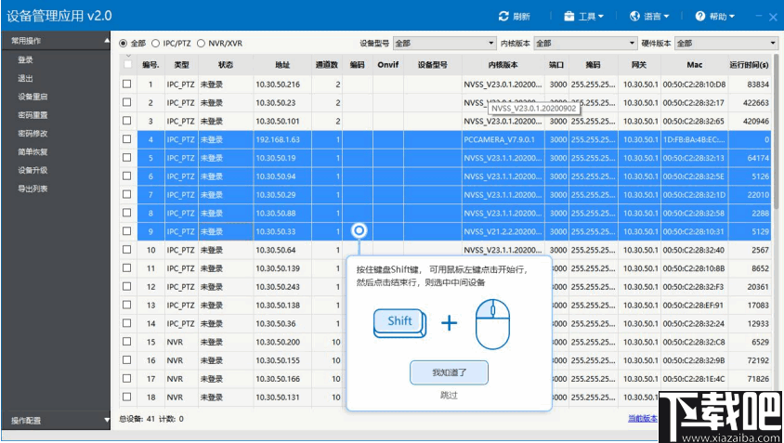
Task: Choose 设备重启 in the sidebar
Action: click(33, 97)
